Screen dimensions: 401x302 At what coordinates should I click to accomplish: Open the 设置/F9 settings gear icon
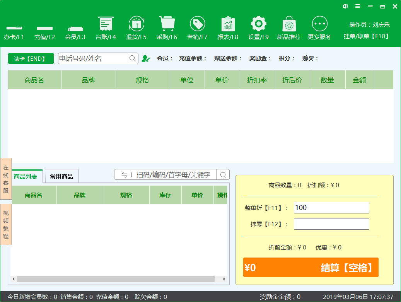(x=258, y=24)
